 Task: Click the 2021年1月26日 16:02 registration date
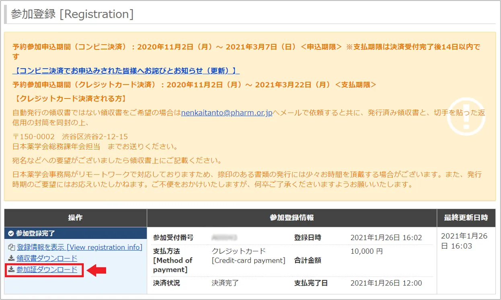coord(386,238)
